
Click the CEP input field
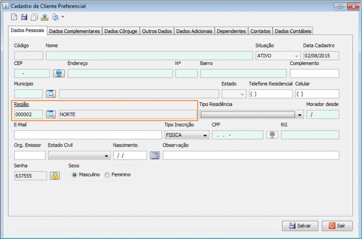click(32, 74)
